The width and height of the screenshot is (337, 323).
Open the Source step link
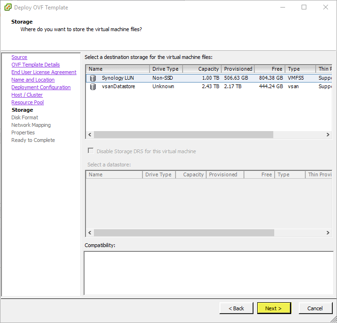(19, 57)
